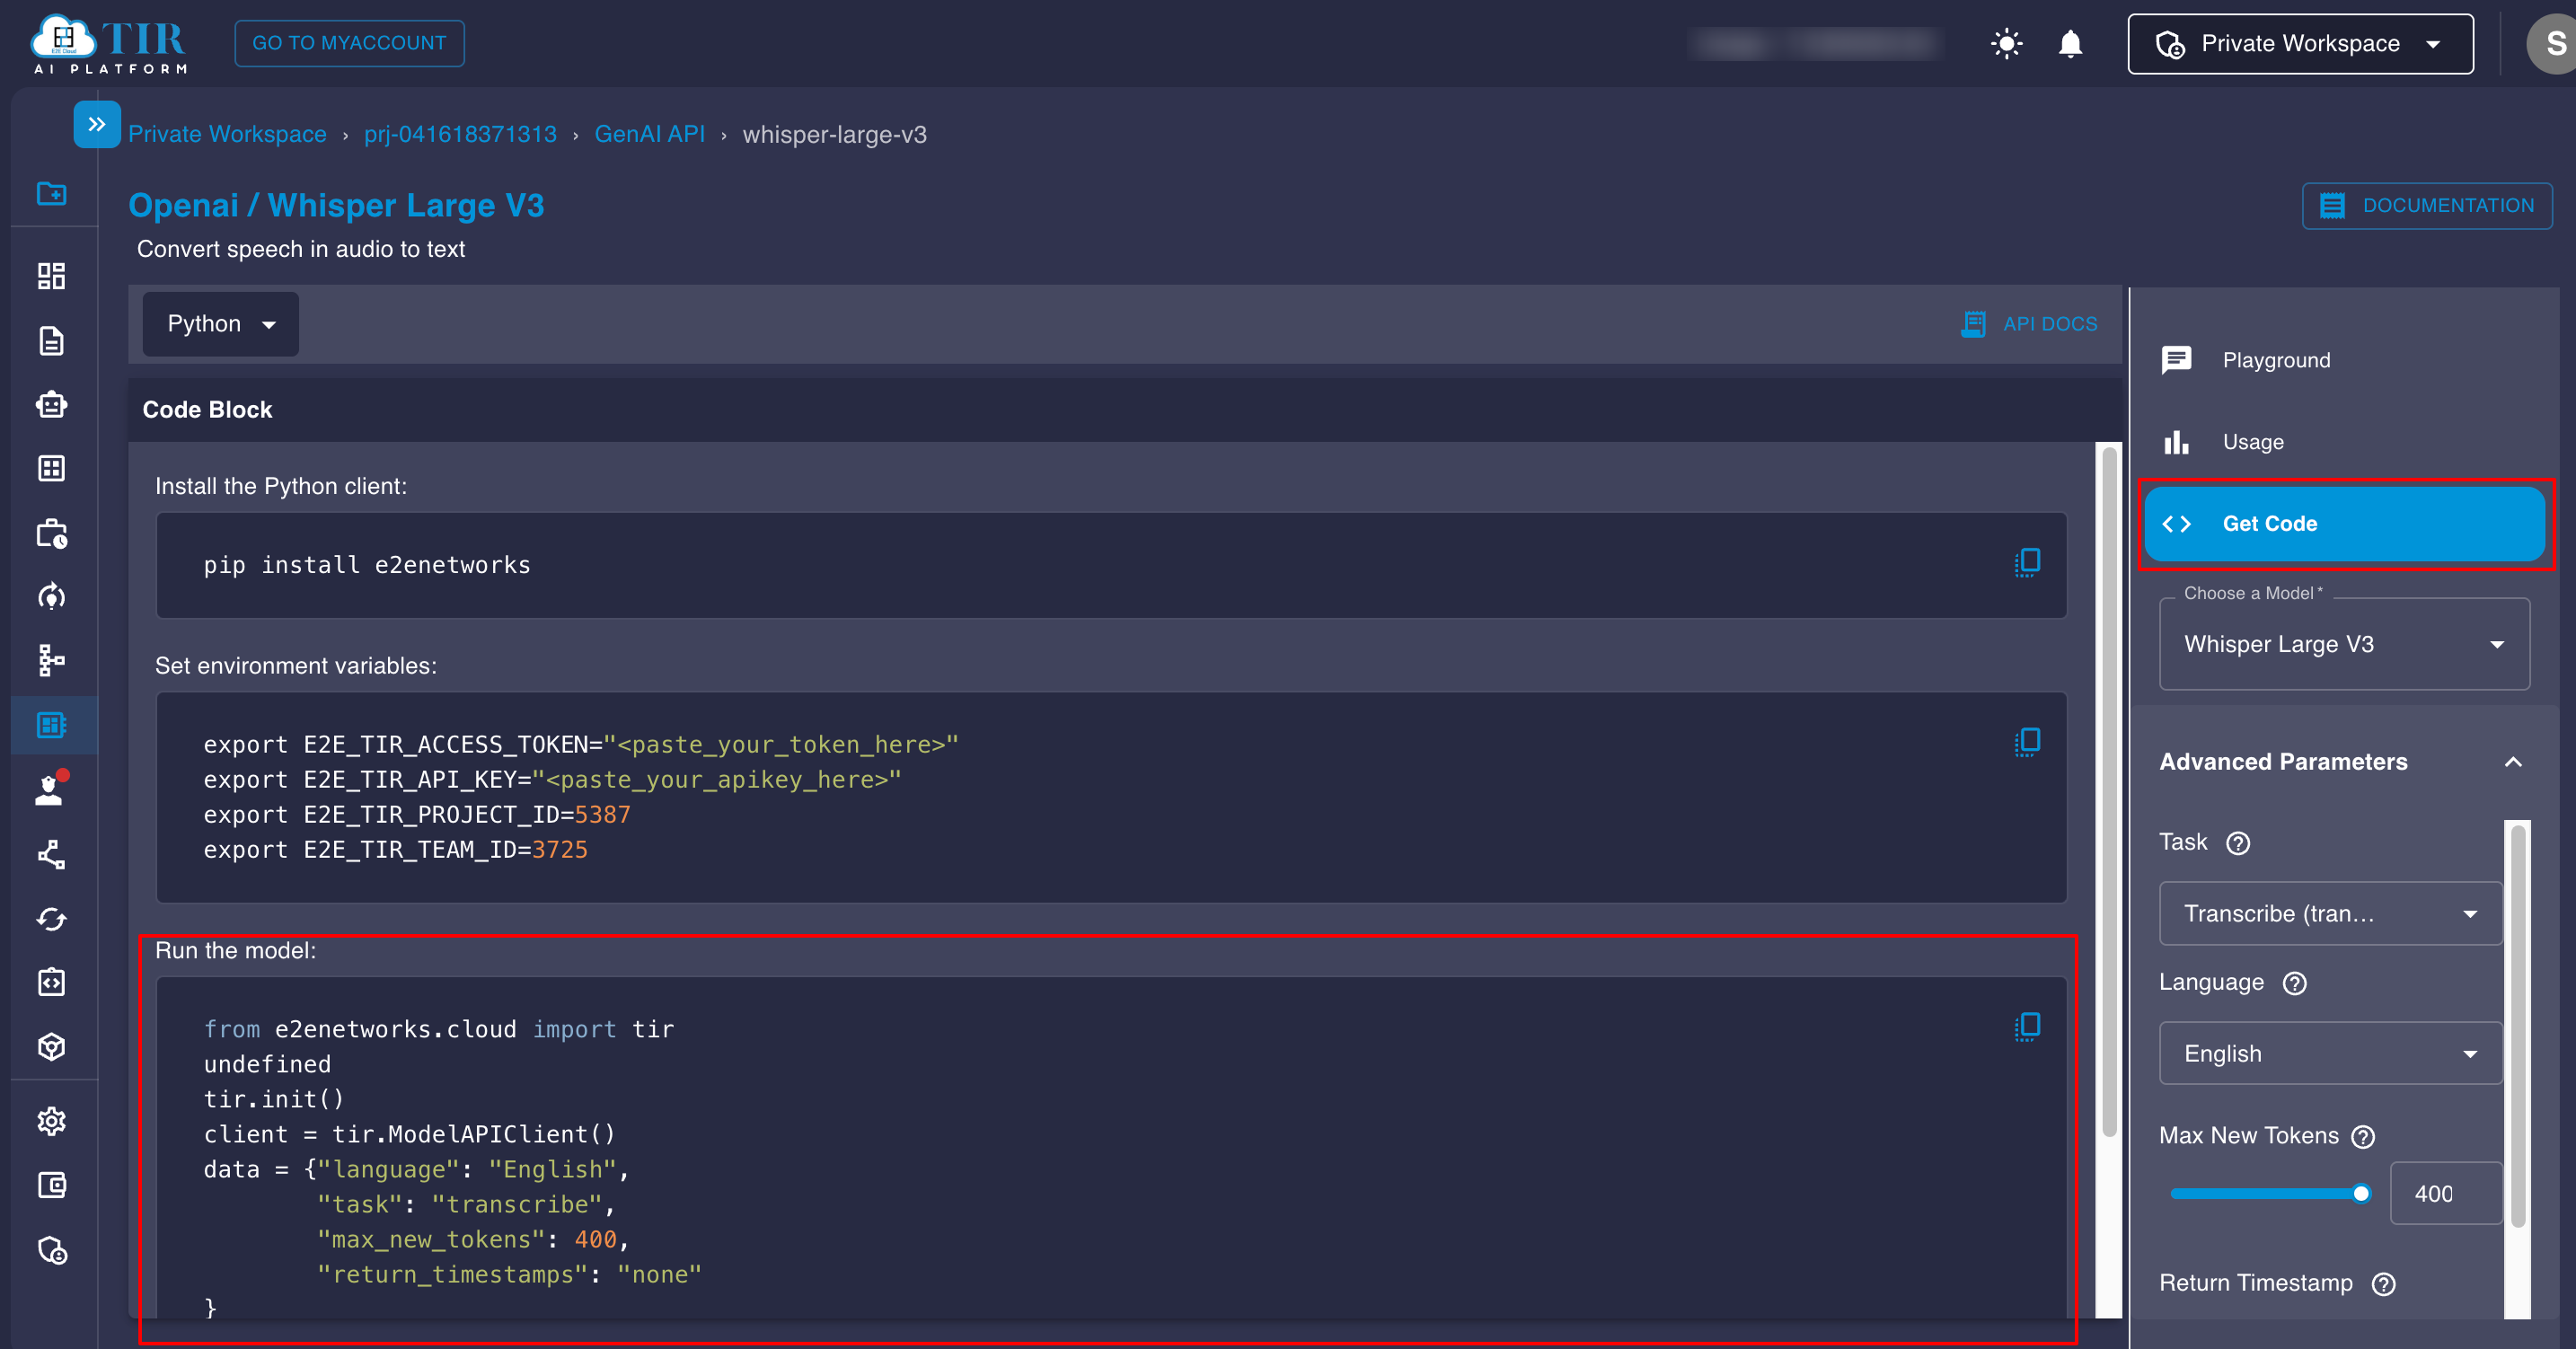
Task: Open the connected nodes sidebar icon
Action: [51, 855]
